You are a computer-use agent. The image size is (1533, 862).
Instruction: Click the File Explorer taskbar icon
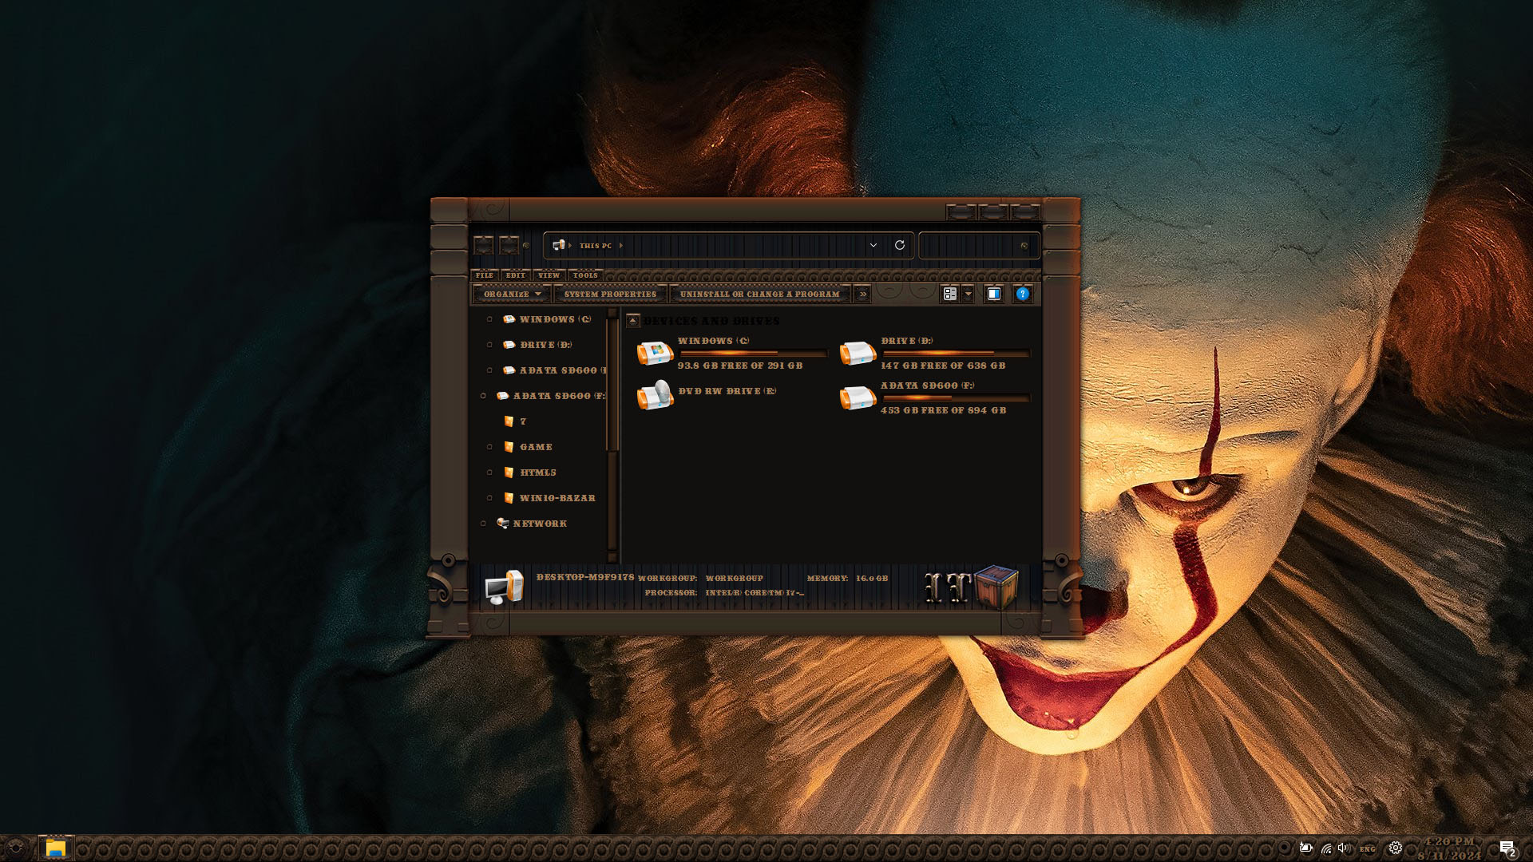click(x=55, y=848)
